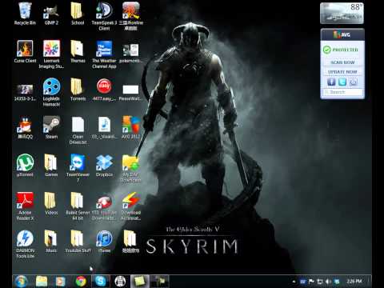Click the weather gadget showing 88°
This screenshot has height=288, width=384.
342,13
